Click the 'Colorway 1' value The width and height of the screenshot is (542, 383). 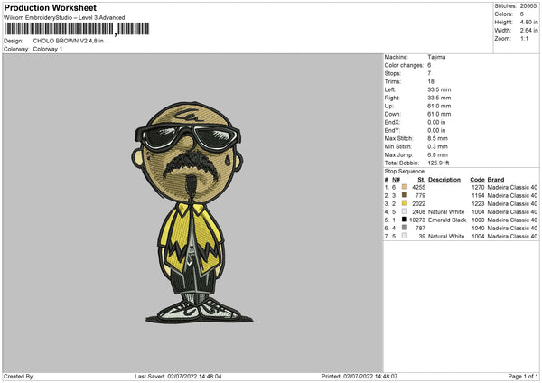click(x=48, y=49)
